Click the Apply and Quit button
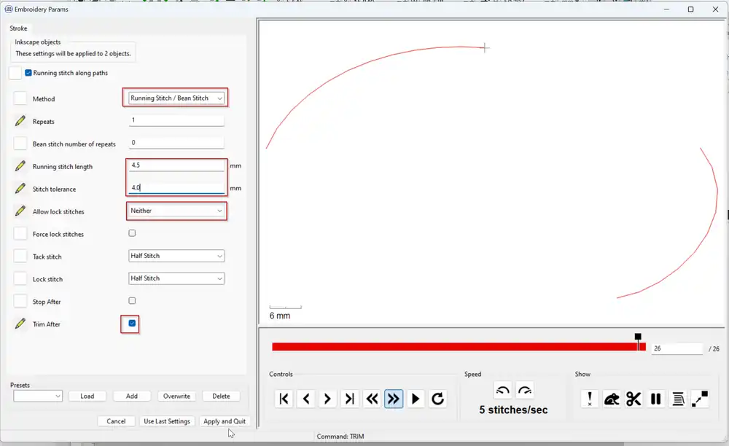The image size is (729, 446). (225, 421)
